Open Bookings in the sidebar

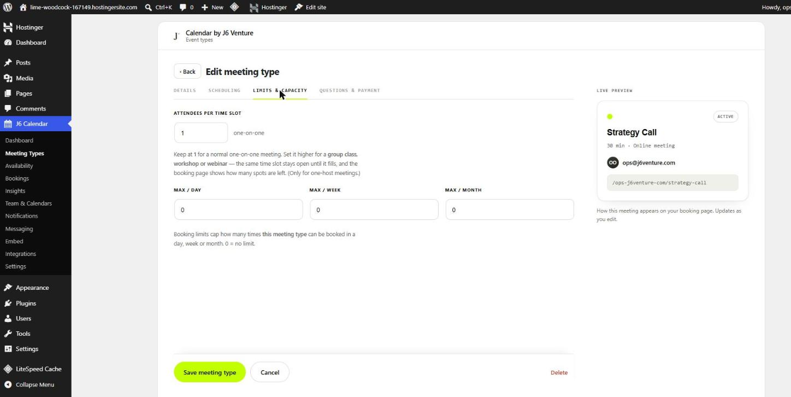tap(17, 178)
